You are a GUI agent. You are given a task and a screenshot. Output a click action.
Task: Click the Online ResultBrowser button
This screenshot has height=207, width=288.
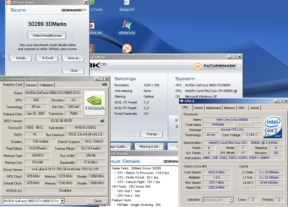point(47,36)
